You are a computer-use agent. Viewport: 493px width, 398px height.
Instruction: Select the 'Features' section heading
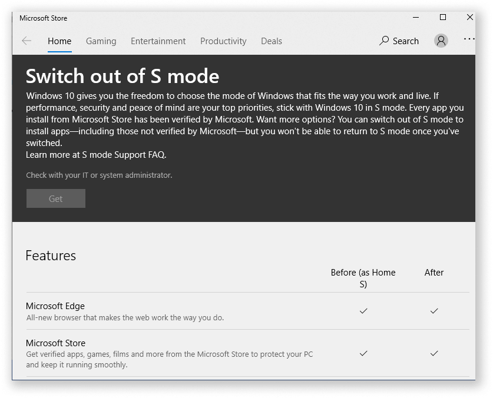51,256
